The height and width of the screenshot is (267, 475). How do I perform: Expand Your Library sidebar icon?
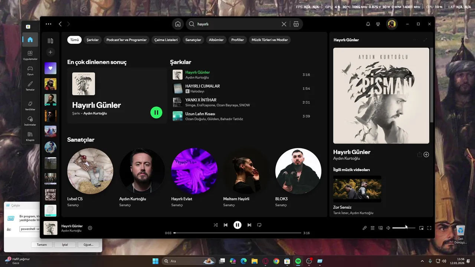pyautogui.click(x=50, y=41)
